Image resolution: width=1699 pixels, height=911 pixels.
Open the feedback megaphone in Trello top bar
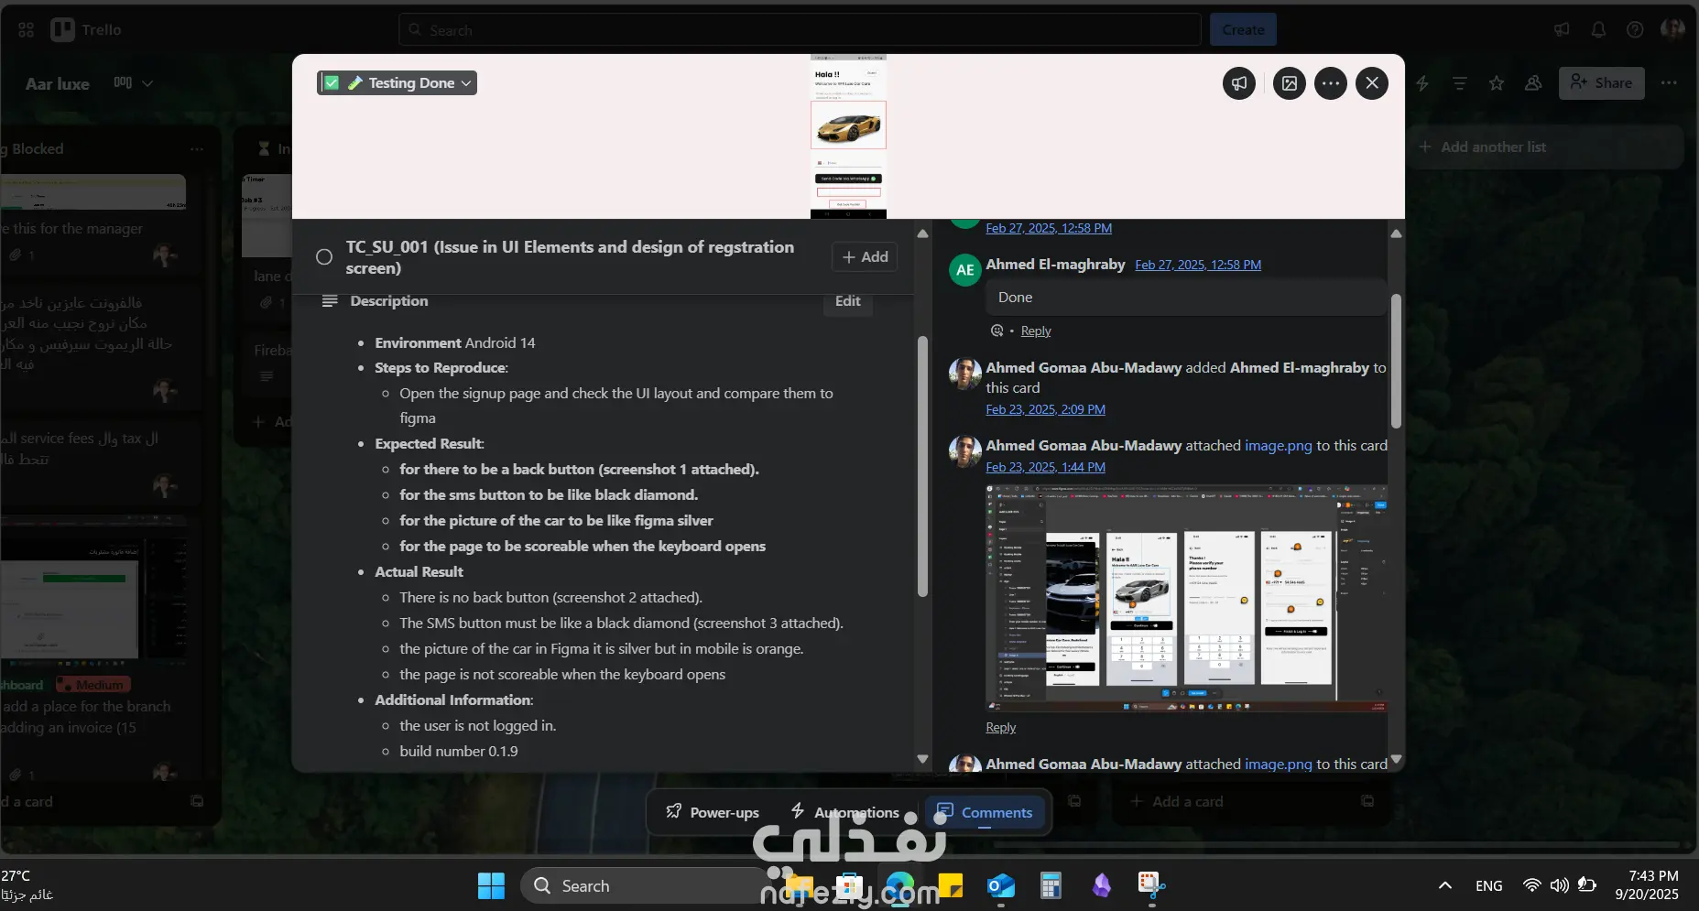[x=1562, y=30]
